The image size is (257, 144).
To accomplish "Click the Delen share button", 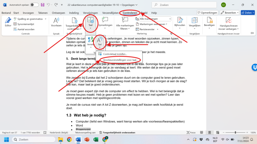I will coord(247,12).
